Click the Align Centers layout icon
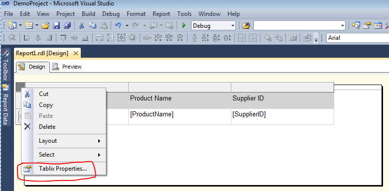The image size is (389, 191). [38, 38]
